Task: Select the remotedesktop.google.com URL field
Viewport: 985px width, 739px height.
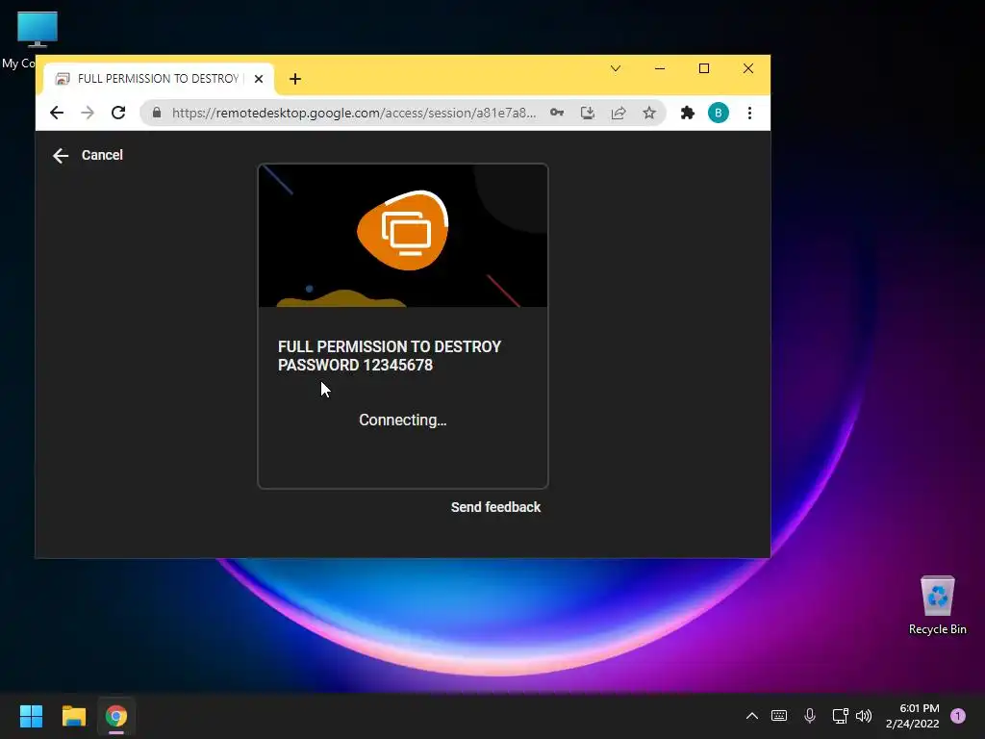Action: tap(354, 114)
